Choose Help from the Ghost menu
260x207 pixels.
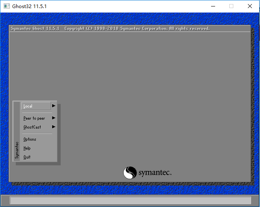click(x=27, y=148)
